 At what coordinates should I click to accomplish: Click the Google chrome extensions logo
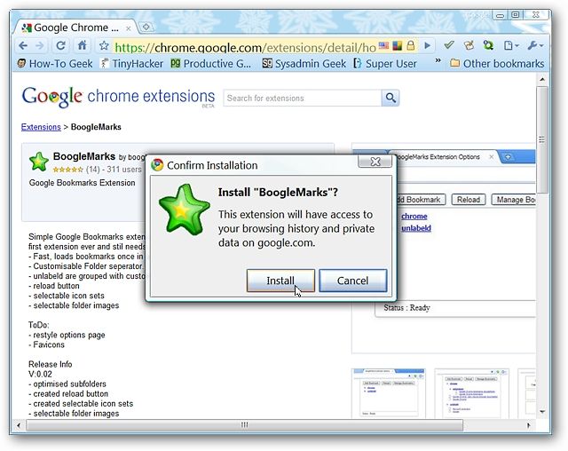118,97
